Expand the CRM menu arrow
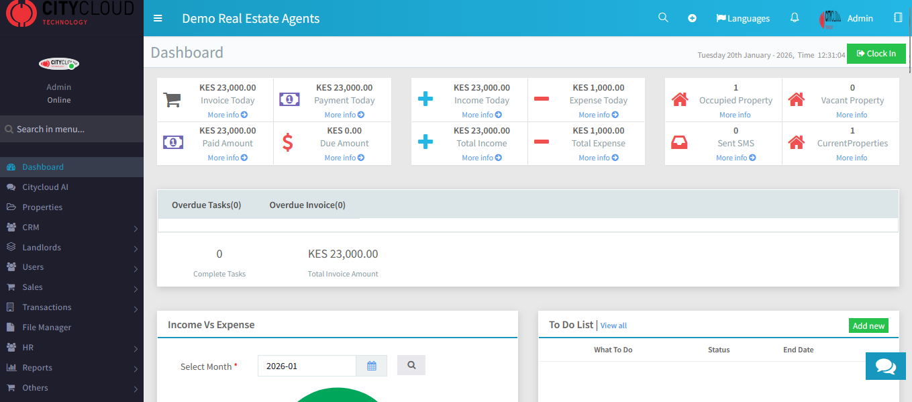The image size is (912, 402). pyautogui.click(x=136, y=229)
